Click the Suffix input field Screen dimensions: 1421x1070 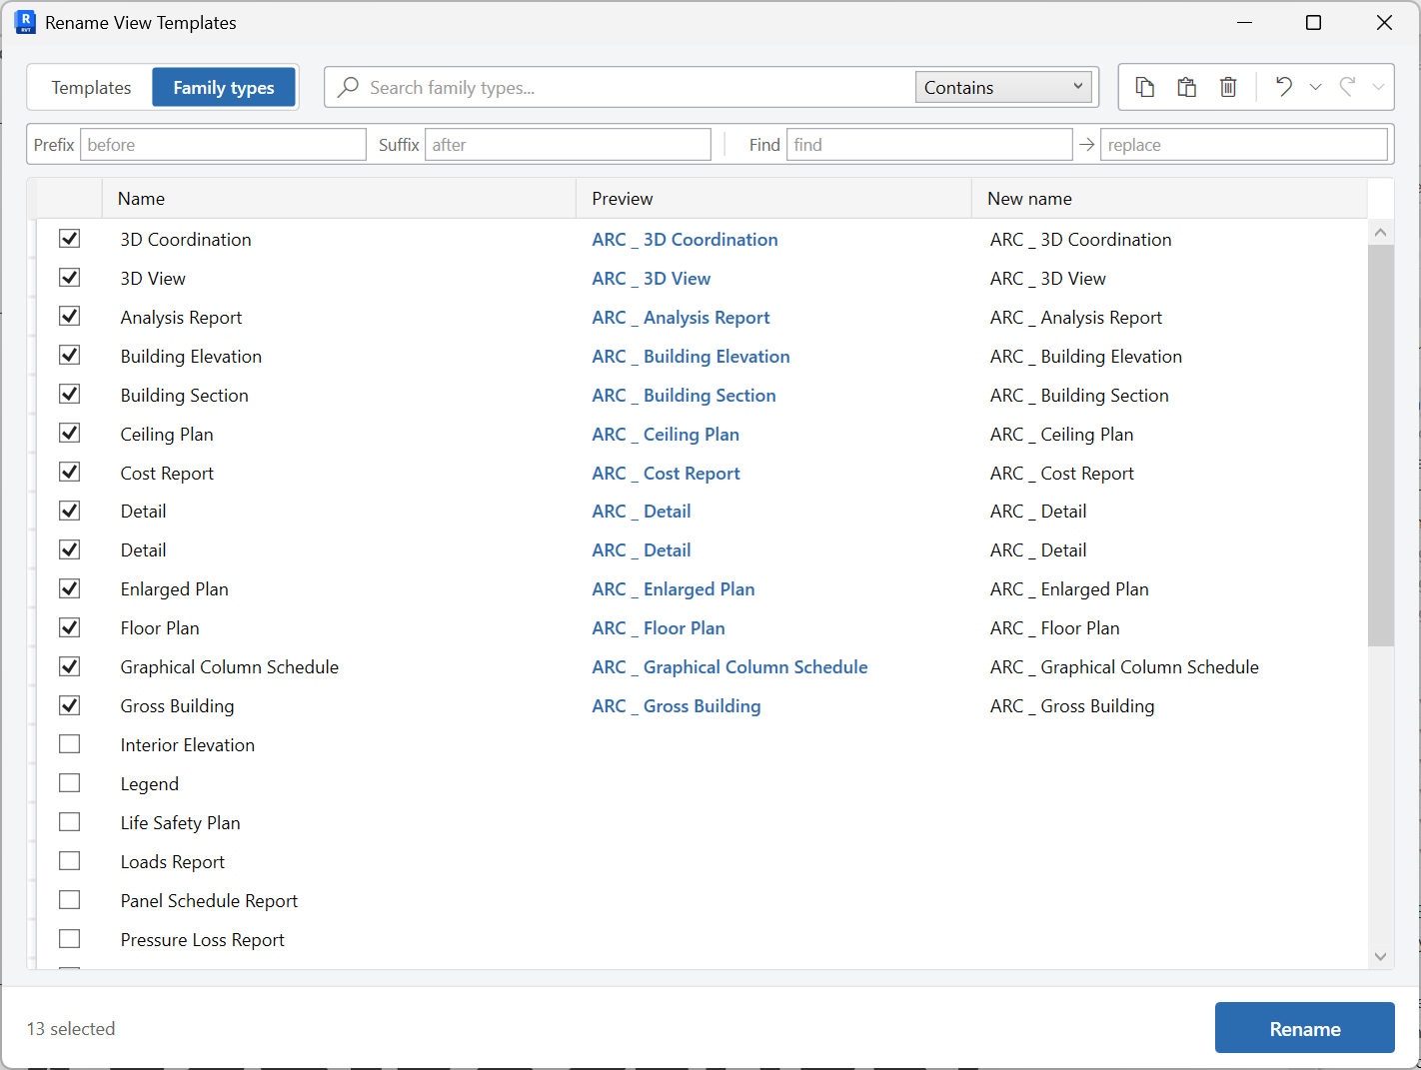[x=568, y=145]
